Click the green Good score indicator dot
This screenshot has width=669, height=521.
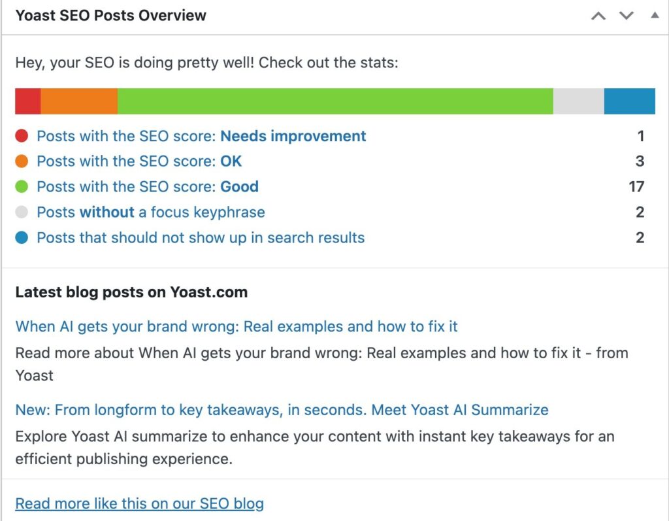21,187
